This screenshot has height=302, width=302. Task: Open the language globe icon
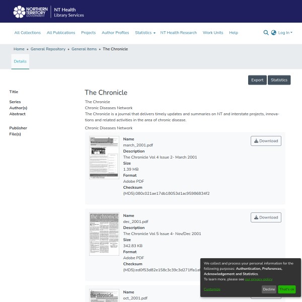tap(273, 33)
